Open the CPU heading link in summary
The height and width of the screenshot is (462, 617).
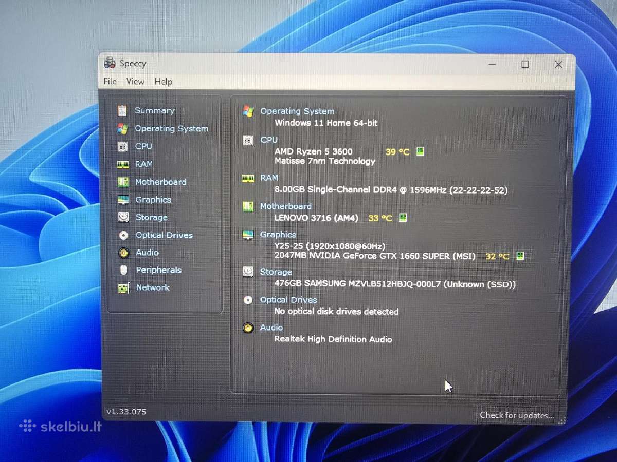coord(269,140)
